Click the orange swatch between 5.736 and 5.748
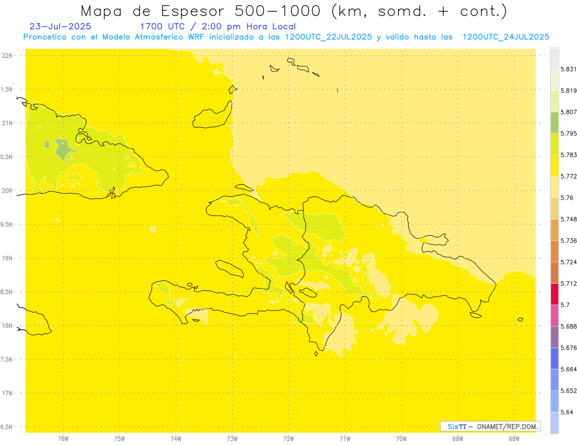Screen dimensions: 577x445 point(554,229)
